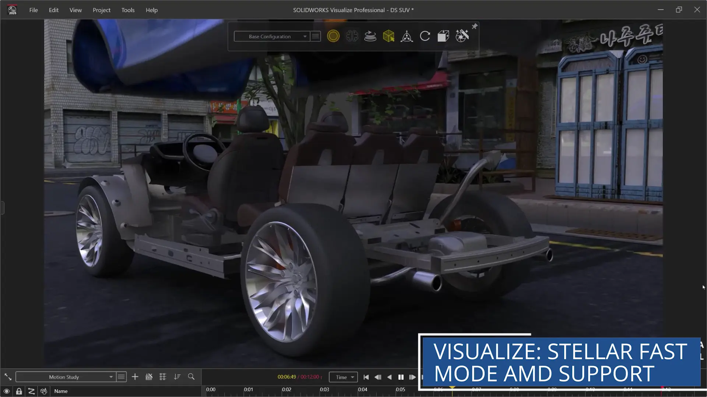Viewport: 707px width, 397px height.
Task: Step forward one frame
Action: 412,377
